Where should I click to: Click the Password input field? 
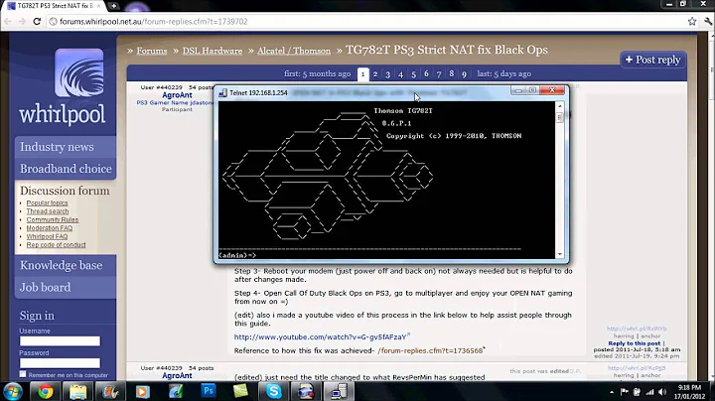60,362
